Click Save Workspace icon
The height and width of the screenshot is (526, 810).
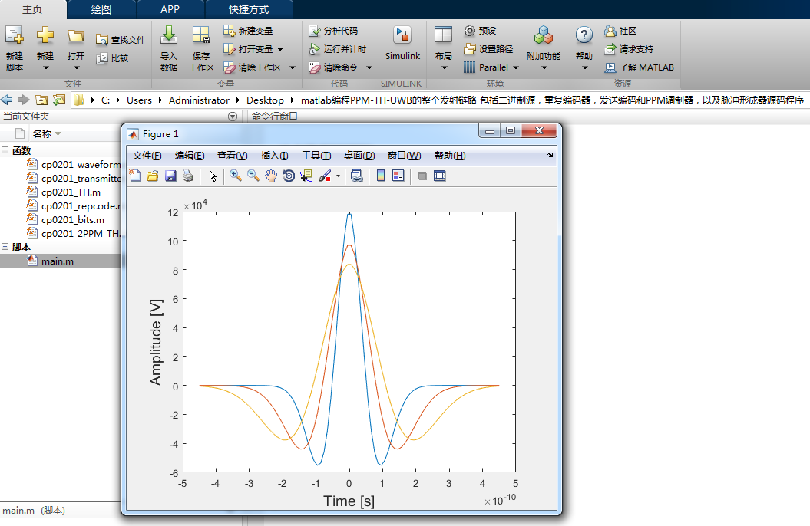[201, 35]
